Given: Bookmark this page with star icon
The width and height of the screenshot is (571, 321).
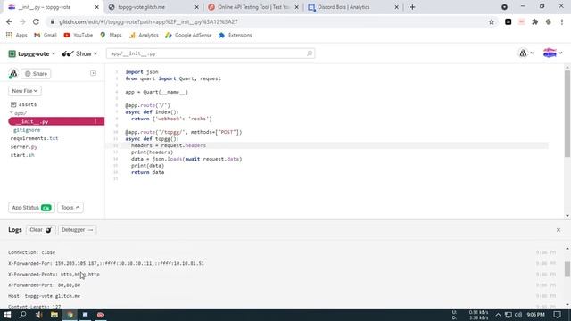Looking at the screenshot, I should pos(492,21).
